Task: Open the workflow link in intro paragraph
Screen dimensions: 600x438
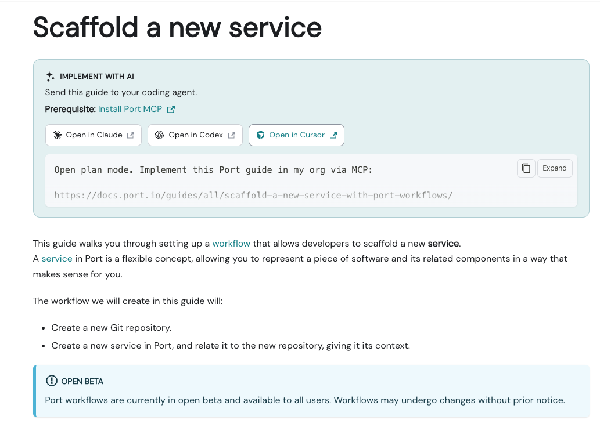Action: (231, 244)
